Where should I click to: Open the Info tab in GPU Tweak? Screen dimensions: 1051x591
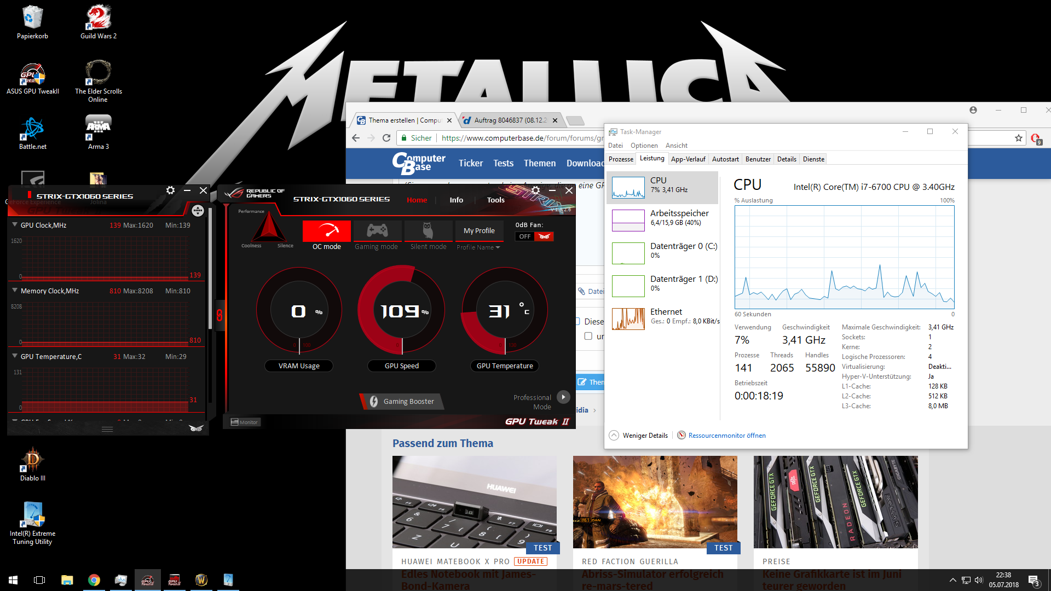pyautogui.click(x=456, y=200)
